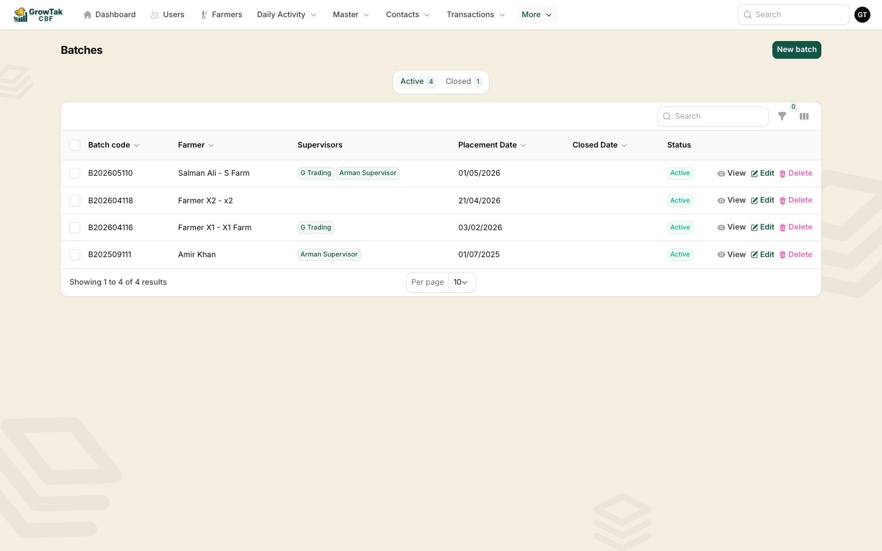The width and height of the screenshot is (882, 551).
Task: Click the edit pencil icon for B202604118
Action: coord(755,201)
